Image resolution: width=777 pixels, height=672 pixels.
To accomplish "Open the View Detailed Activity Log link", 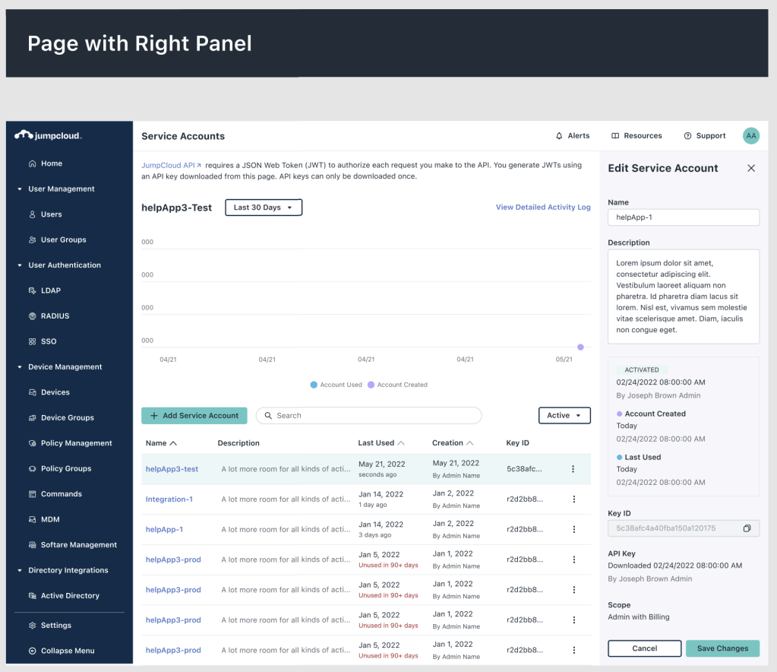I will click(x=542, y=208).
